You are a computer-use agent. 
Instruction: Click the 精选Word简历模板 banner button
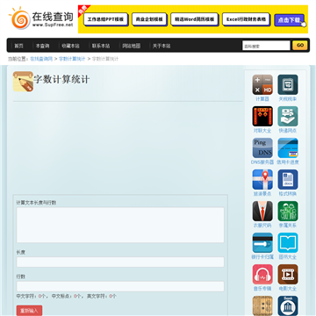point(195,19)
